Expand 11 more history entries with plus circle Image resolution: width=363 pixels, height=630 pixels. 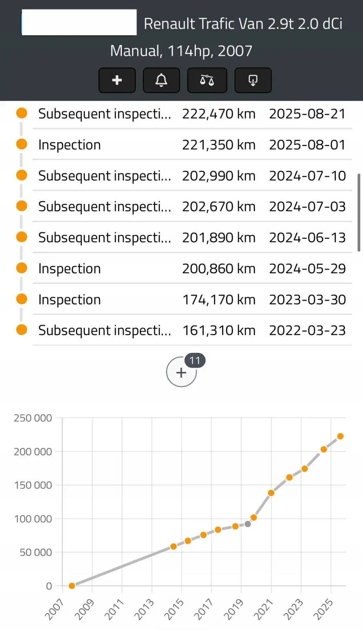click(x=181, y=372)
